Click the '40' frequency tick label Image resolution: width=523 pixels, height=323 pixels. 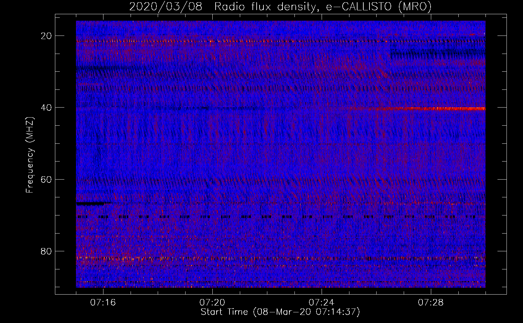tap(47, 108)
